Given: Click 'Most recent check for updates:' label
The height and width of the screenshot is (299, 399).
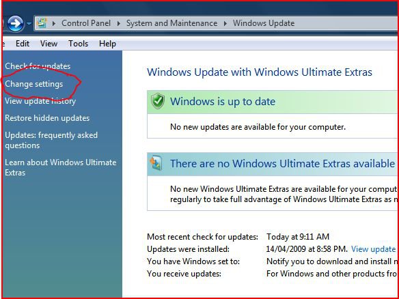Looking at the screenshot, I should click(202, 237).
